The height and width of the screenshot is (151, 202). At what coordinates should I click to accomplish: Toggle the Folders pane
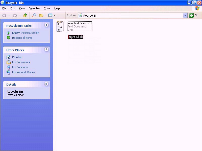41,15
